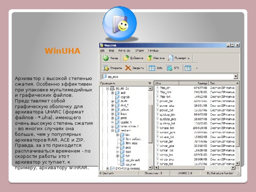Image resolution: width=256 pixels, height=192 pixels.
Task: Click the SFX self-extractor icon
Action: click(x=169, y=68)
